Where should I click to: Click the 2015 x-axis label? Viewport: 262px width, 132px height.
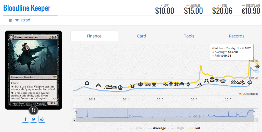coord(160,99)
